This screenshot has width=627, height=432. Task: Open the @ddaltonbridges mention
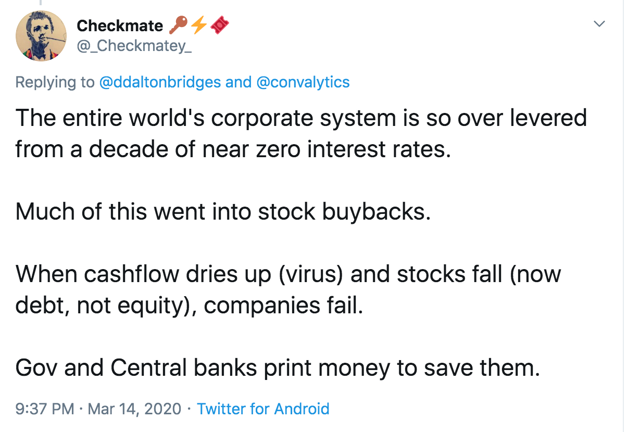(x=159, y=82)
